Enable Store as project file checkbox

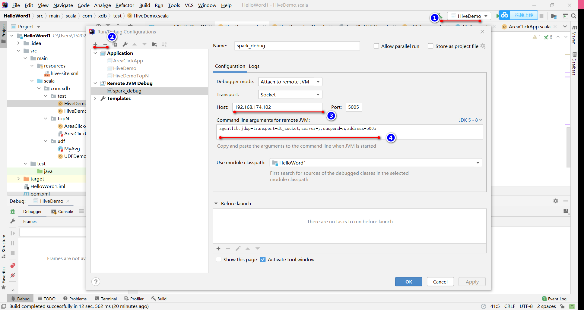430,46
